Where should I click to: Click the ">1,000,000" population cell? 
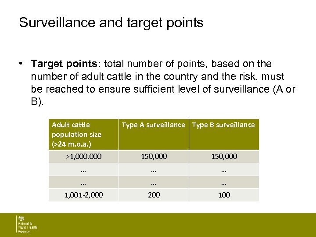click(x=83, y=157)
